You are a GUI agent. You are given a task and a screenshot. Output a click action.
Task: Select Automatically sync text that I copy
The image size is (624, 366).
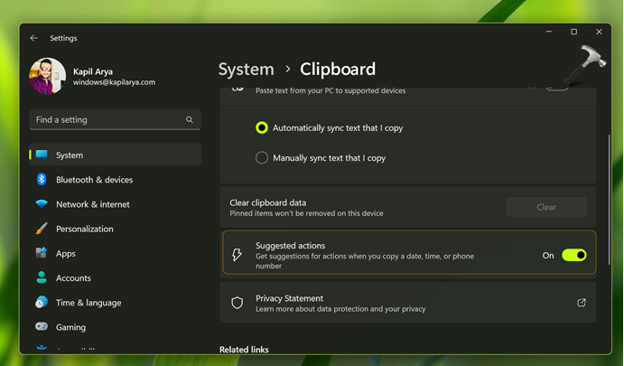coord(262,128)
